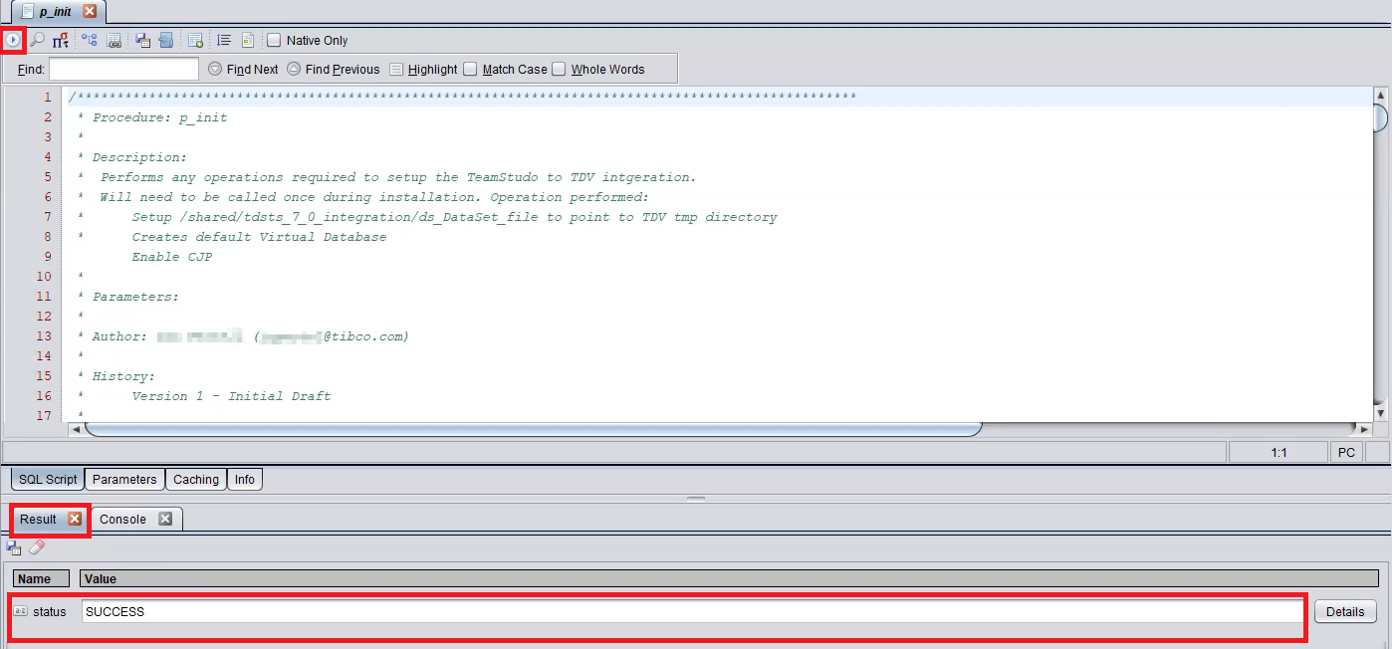Open the search magnifier tool
This screenshot has width=1392, height=649.
coord(37,40)
